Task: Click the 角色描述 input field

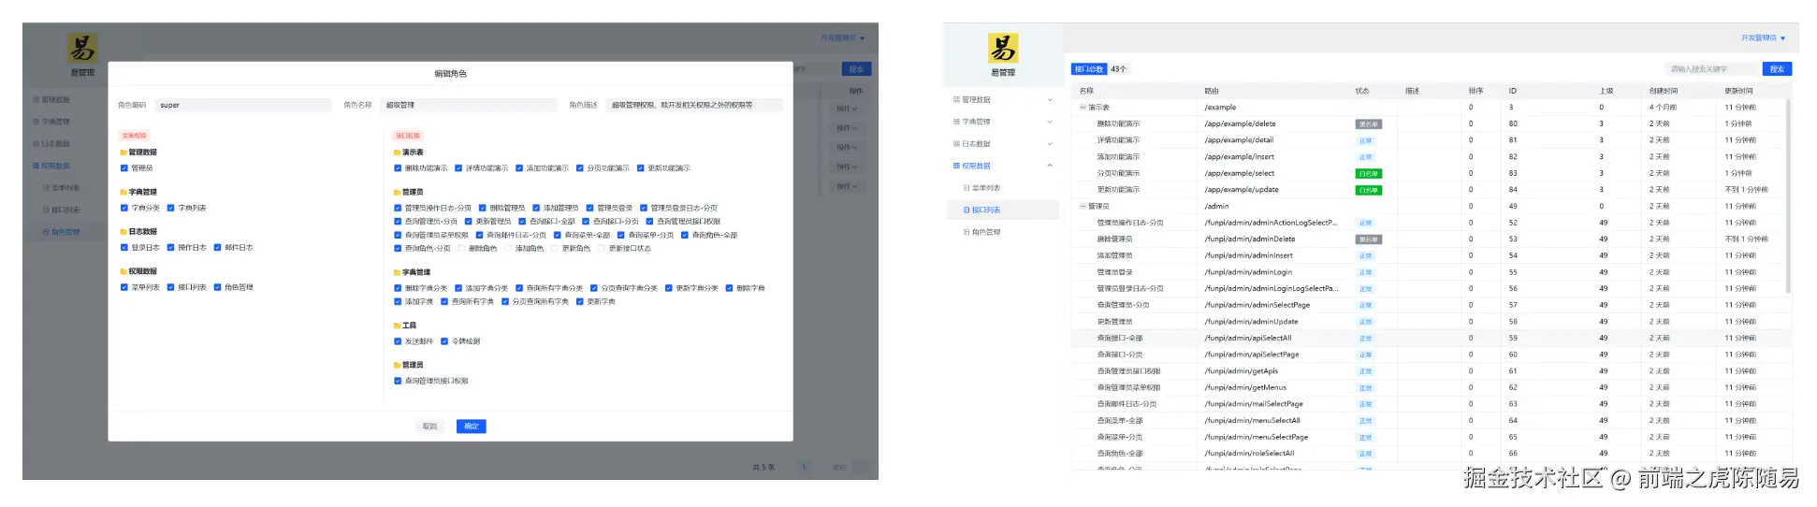Action: [x=694, y=106]
